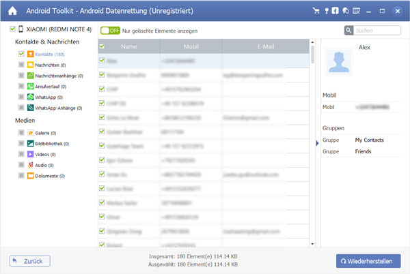Check the Dokumente (0) checkbox
The width and height of the screenshot is (410, 274).
[x=21, y=175]
